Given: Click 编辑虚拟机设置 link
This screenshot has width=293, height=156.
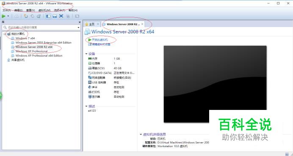Looking at the screenshot, I should pos(101,44).
